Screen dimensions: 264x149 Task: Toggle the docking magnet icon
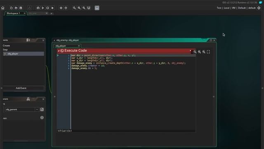tap(89, 8)
